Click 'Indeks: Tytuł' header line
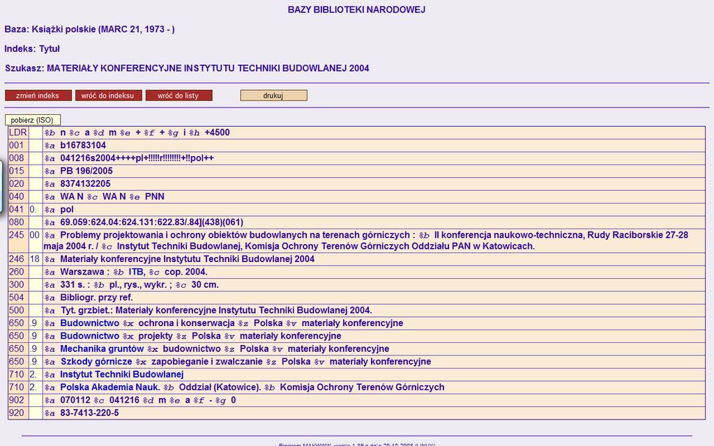 click(x=32, y=49)
